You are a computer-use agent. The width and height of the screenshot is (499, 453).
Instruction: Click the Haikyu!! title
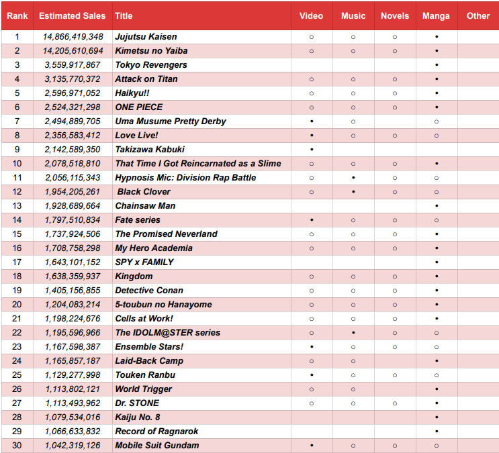click(x=132, y=93)
